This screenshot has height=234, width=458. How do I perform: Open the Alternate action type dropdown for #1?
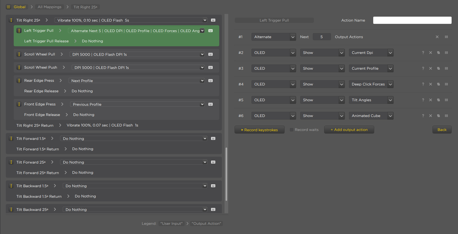click(x=274, y=37)
